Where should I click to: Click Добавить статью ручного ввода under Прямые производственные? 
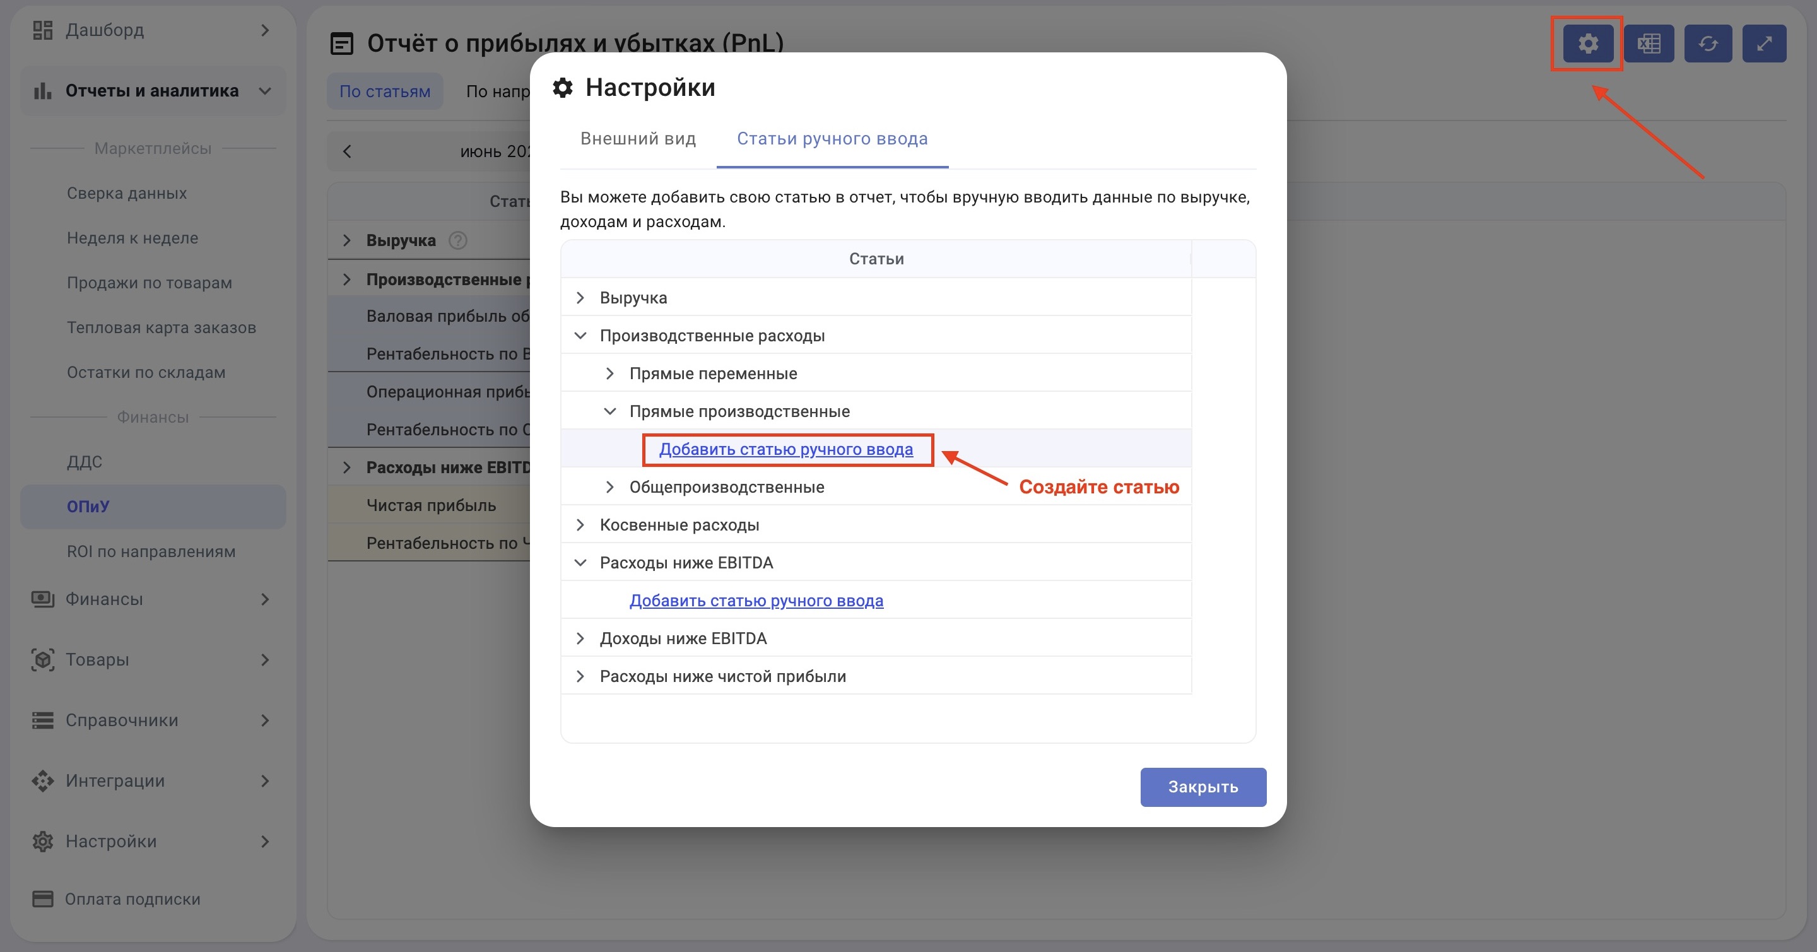(x=785, y=449)
